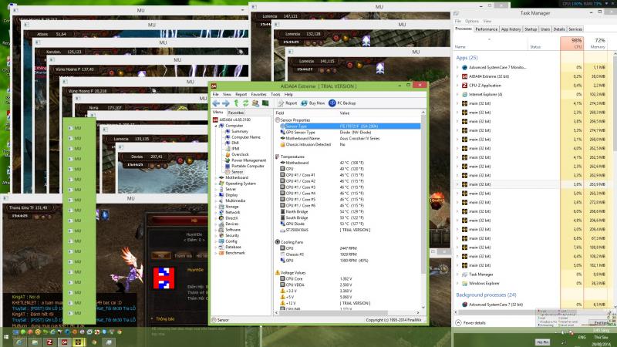
Task: Select Overclock in the AIDA64 tree
Action: coord(240,154)
